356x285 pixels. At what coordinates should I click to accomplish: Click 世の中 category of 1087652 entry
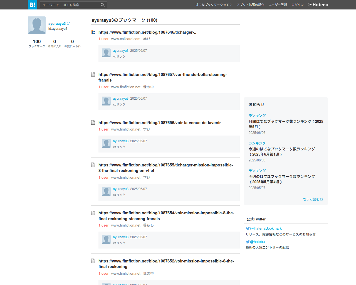click(149, 274)
